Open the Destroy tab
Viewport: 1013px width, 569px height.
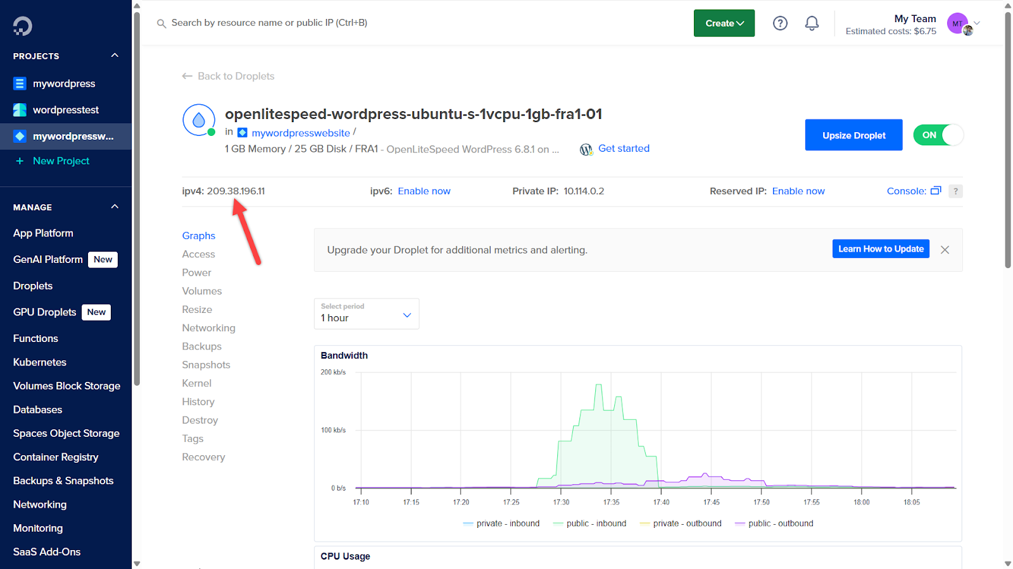point(200,420)
